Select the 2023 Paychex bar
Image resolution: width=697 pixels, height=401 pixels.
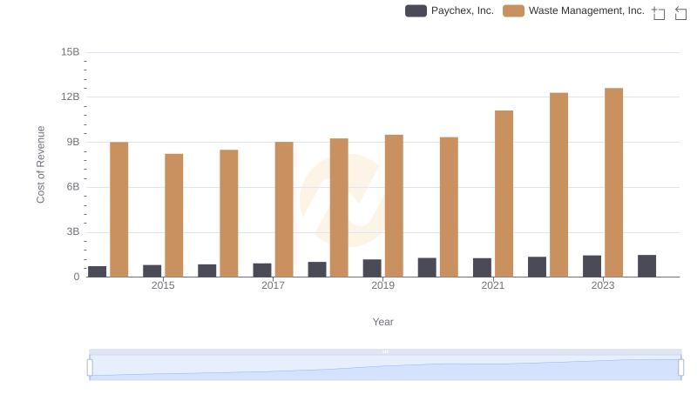tap(592, 266)
